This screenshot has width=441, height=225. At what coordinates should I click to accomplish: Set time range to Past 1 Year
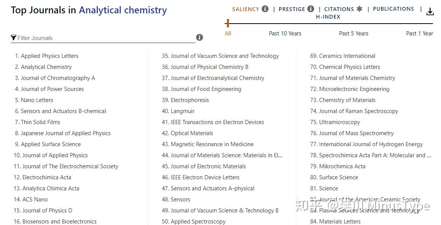[419, 34]
